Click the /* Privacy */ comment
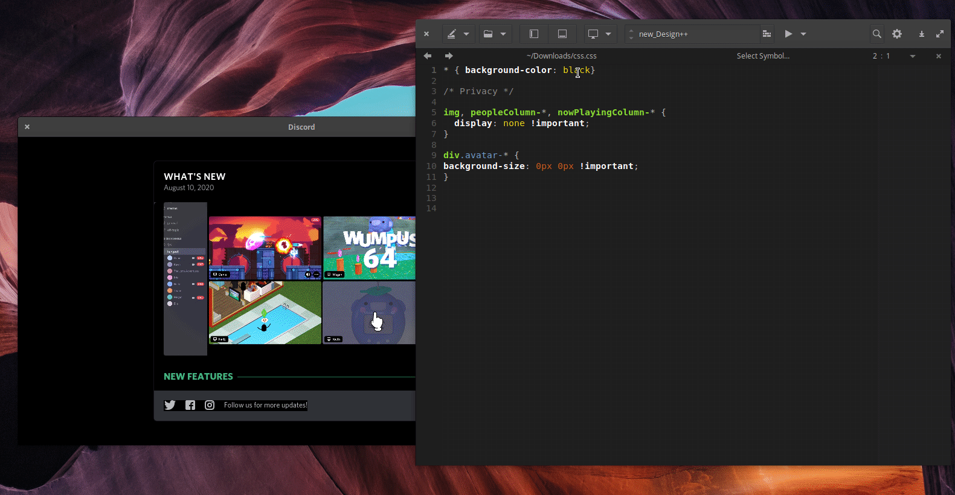Viewport: 955px width, 495px height. pyautogui.click(x=478, y=91)
